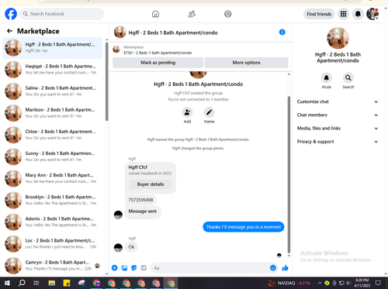Click chat messages scrollbar

(289, 174)
